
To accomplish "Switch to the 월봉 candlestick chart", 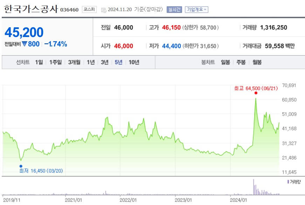I will coord(257,62).
